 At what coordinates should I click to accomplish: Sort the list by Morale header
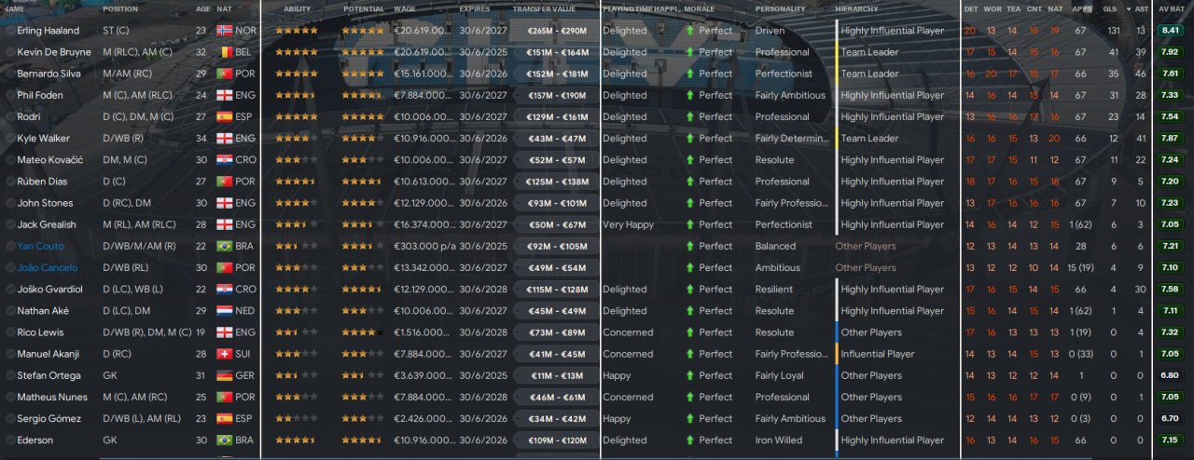pos(700,8)
